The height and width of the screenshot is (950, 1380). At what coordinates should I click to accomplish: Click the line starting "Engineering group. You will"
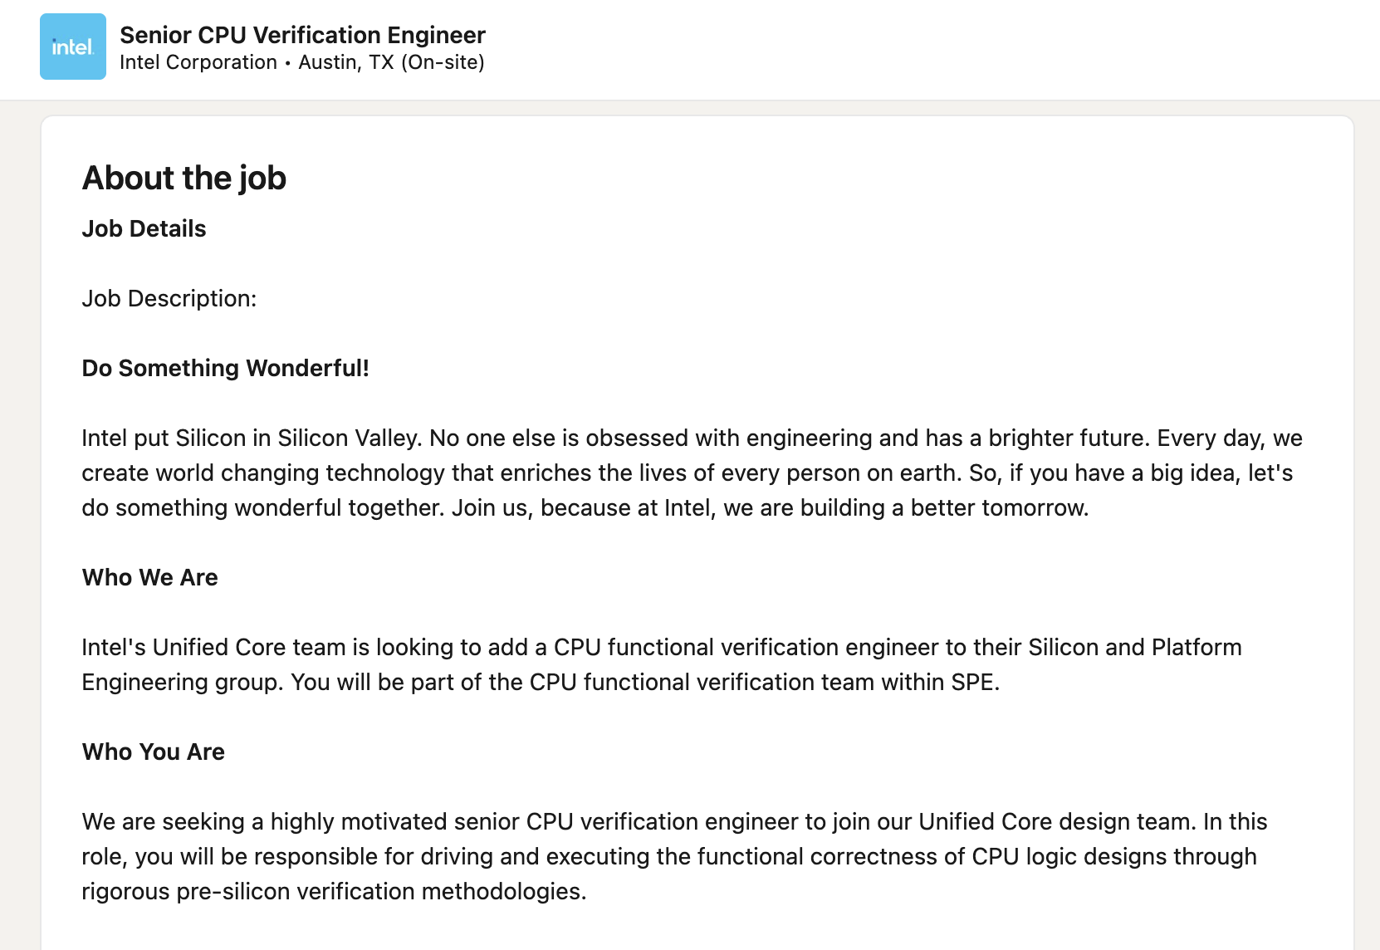[540, 682]
